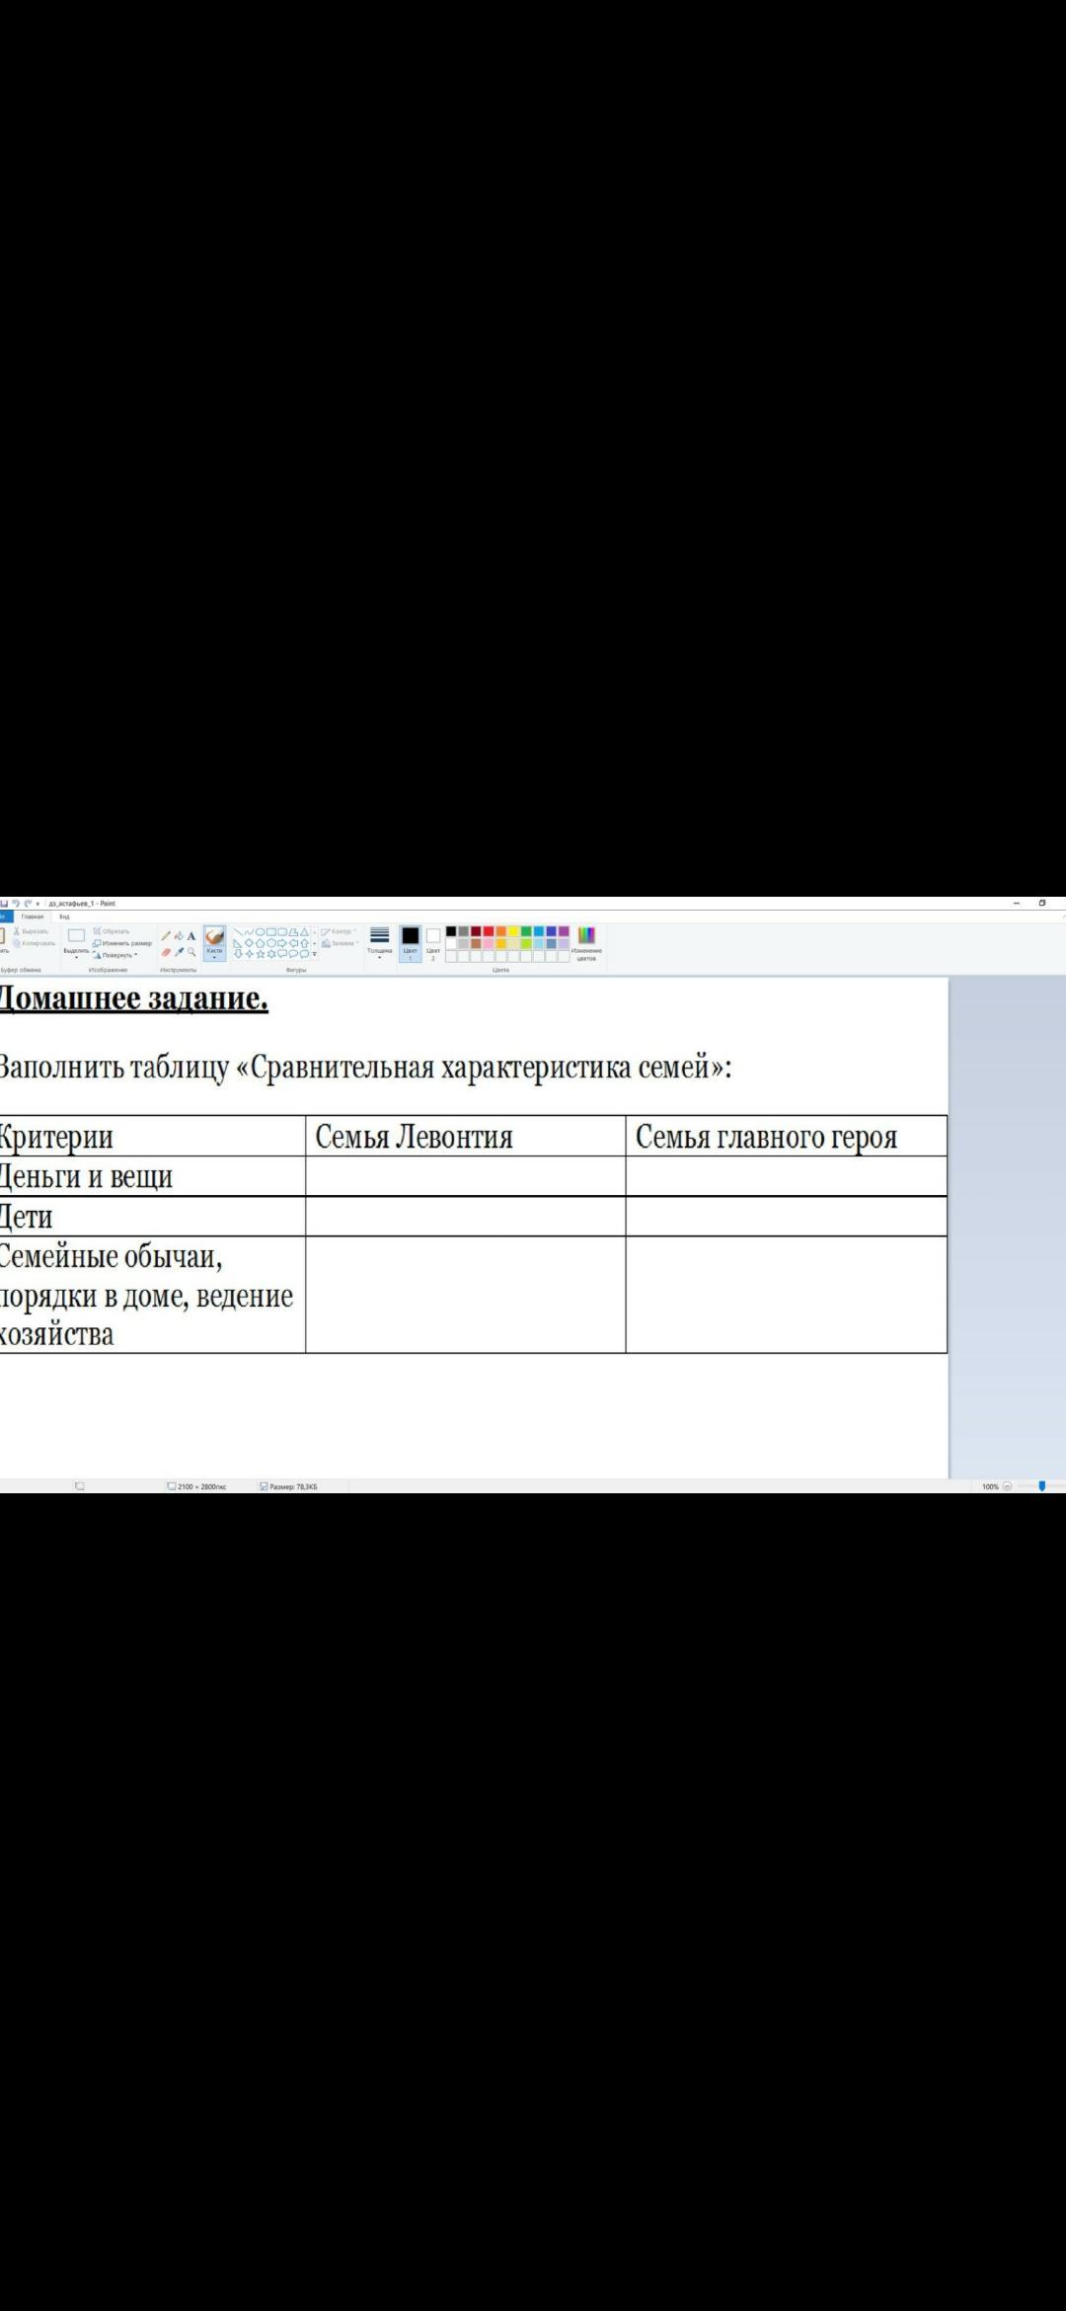The width and height of the screenshot is (1066, 2311).
Task: Open the Outline (Контур) dropdown
Action: (x=340, y=931)
